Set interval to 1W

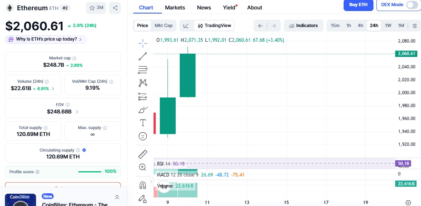(388, 25)
